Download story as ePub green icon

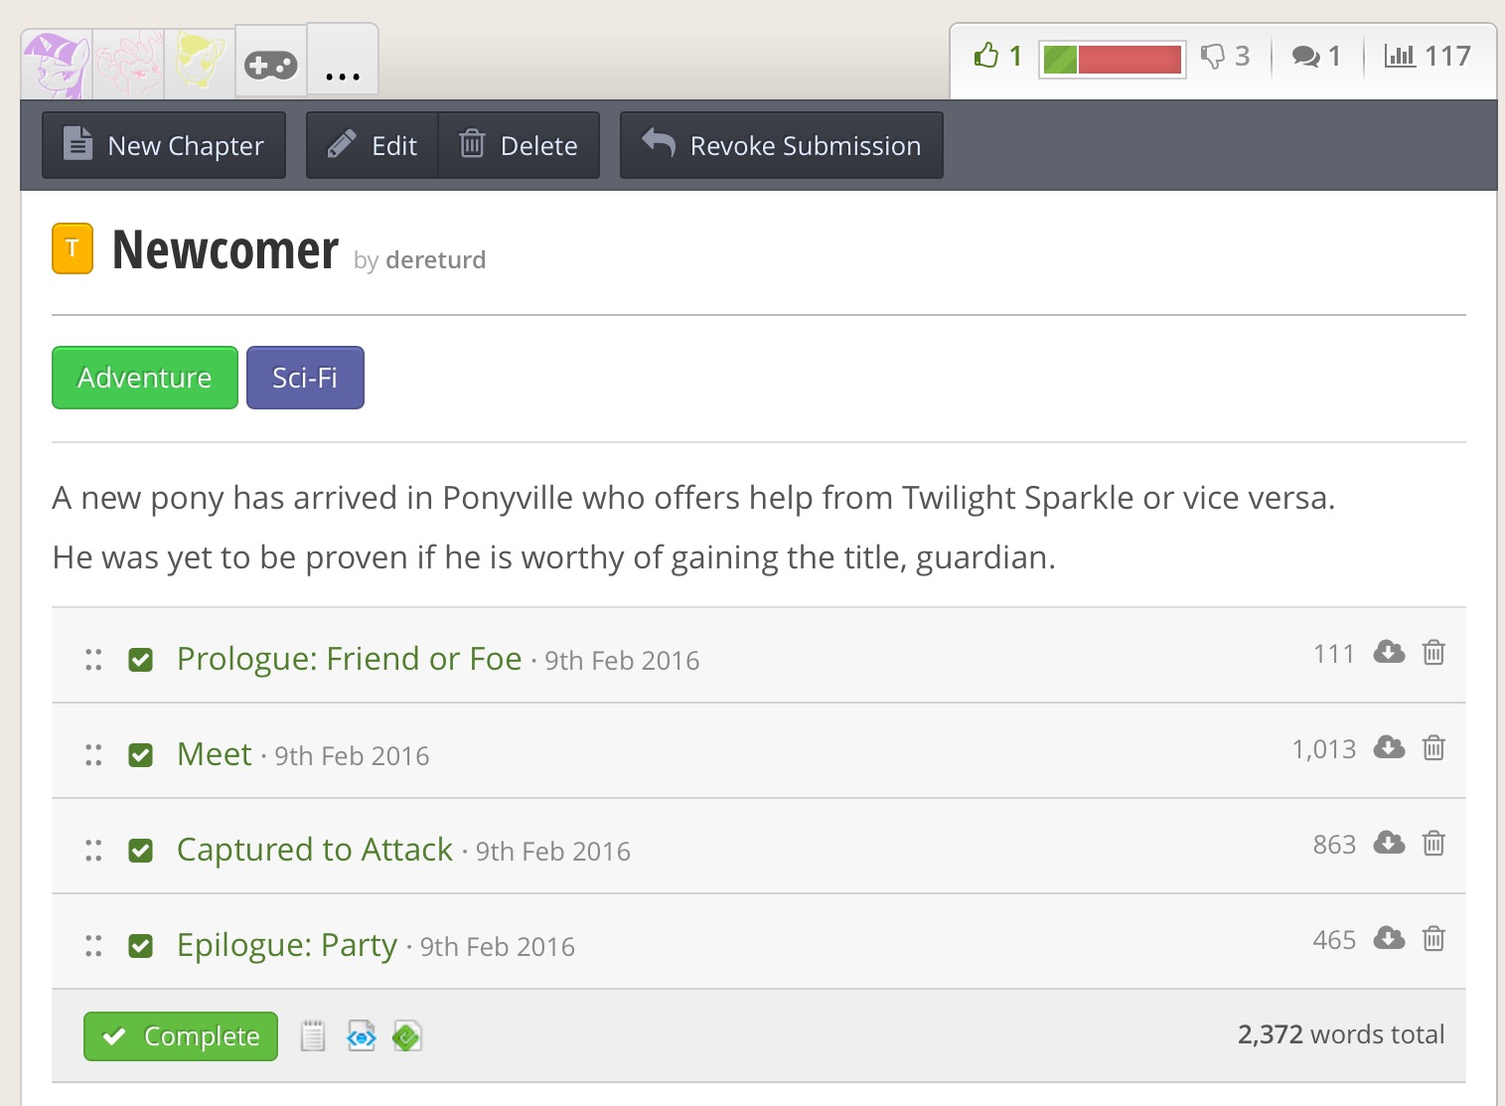tap(407, 1036)
